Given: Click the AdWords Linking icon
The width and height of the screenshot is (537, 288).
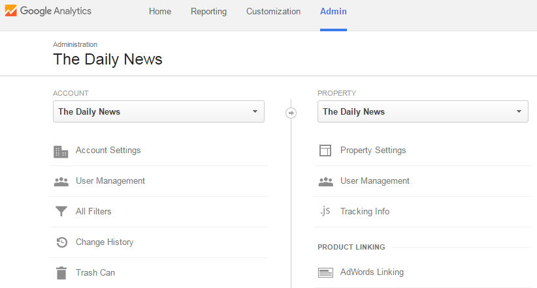Looking at the screenshot, I should (325, 272).
